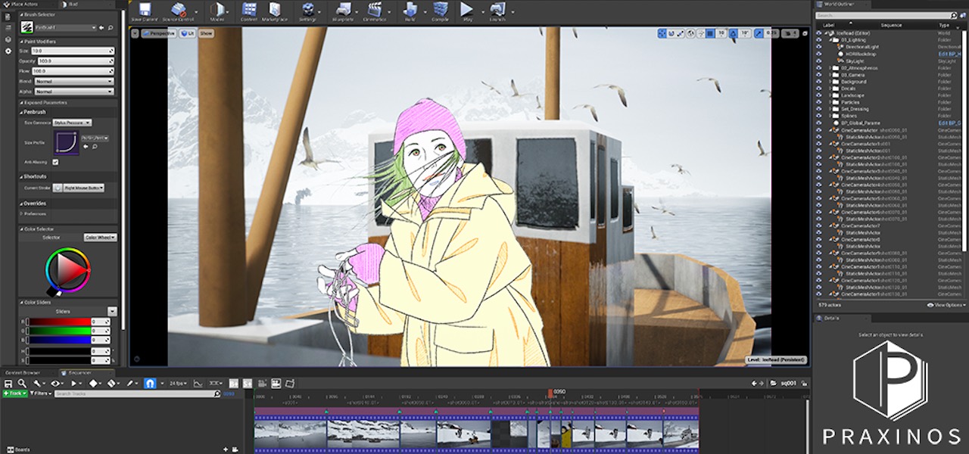The width and height of the screenshot is (969, 454).
Task: Open View Options in World Outliner
Action: pos(946,305)
